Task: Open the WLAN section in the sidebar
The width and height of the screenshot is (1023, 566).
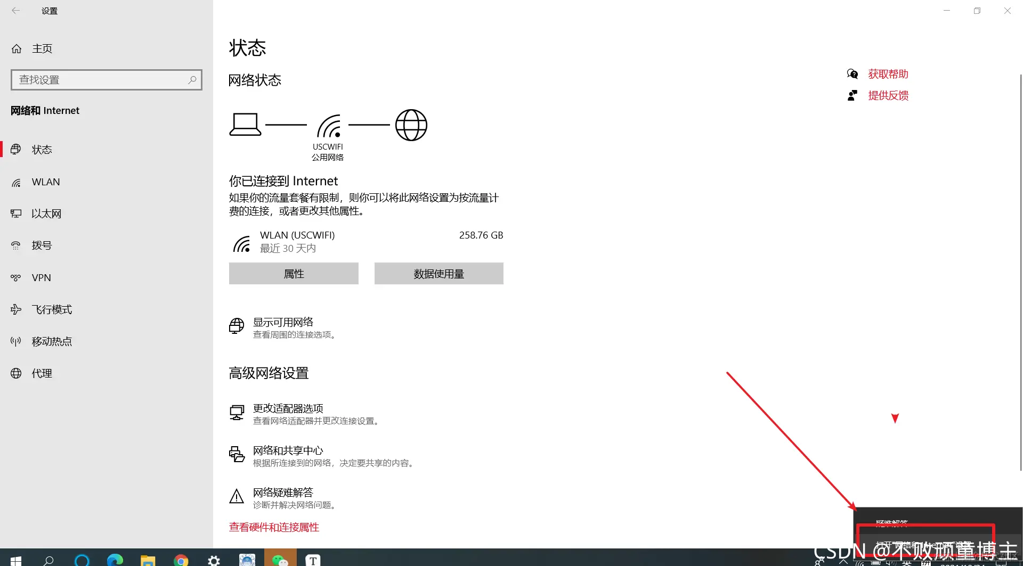Action: click(x=45, y=182)
